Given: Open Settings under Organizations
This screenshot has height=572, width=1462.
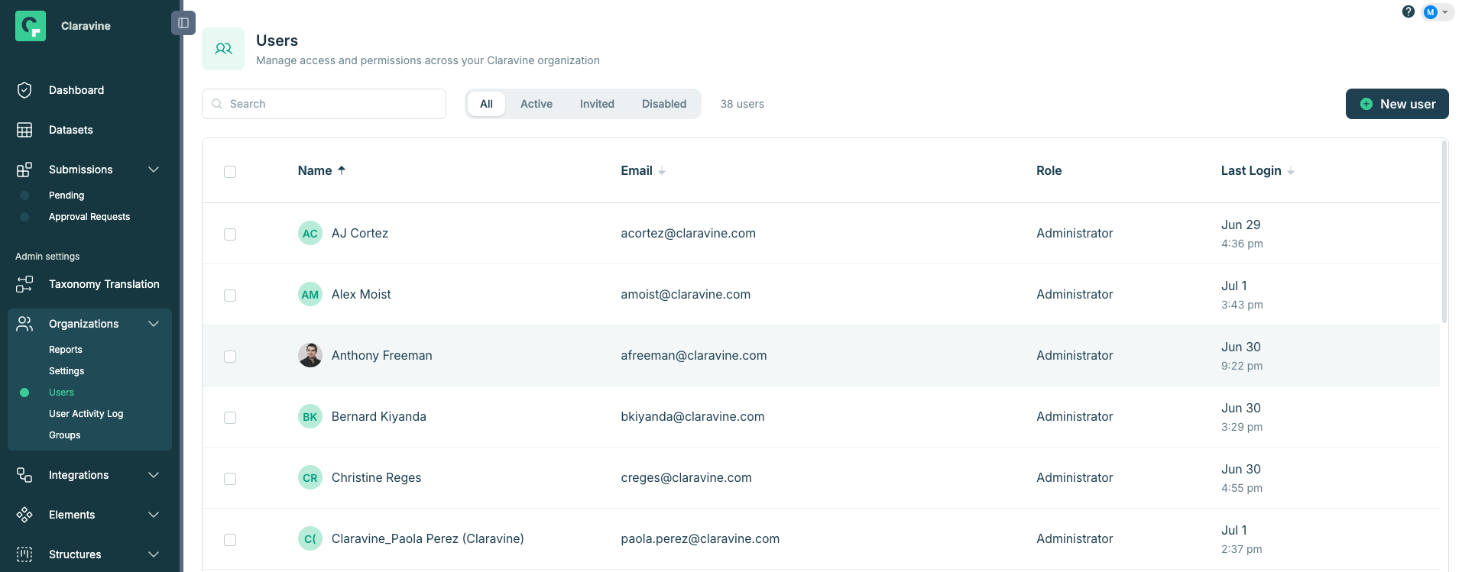Looking at the screenshot, I should (x=66, y=371).
